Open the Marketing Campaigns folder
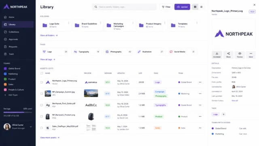Image resolution: width=259 pixels, height=146 pixels. (120, 25)
